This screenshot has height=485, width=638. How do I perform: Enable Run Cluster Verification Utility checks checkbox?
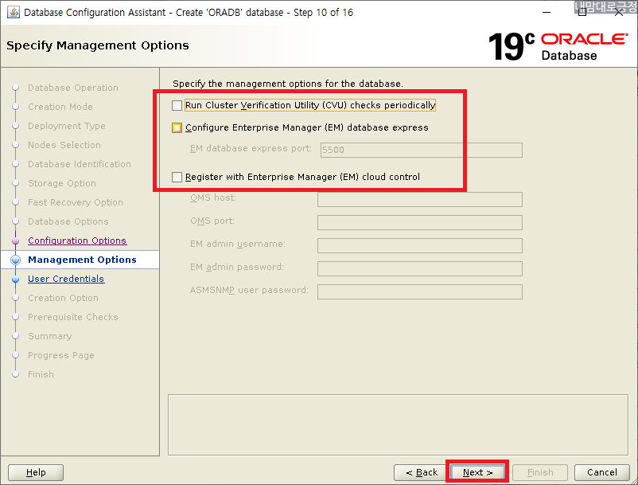177,105
